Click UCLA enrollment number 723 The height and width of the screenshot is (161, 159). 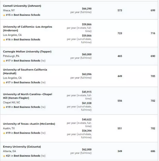[x=120, y=33]
